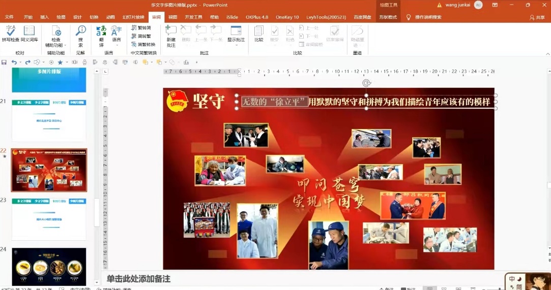Click the Share (共享) button
This screenshot has width=551, height=290.
(537, 17)
